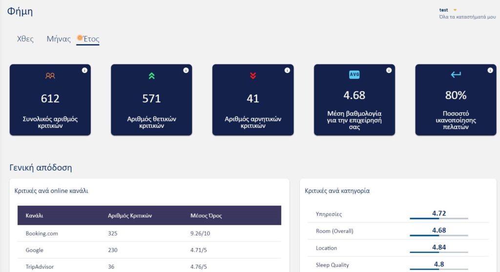This screenshot has width=500, height=272.
Task: Open info icon on average rating card
Action: 389,70
